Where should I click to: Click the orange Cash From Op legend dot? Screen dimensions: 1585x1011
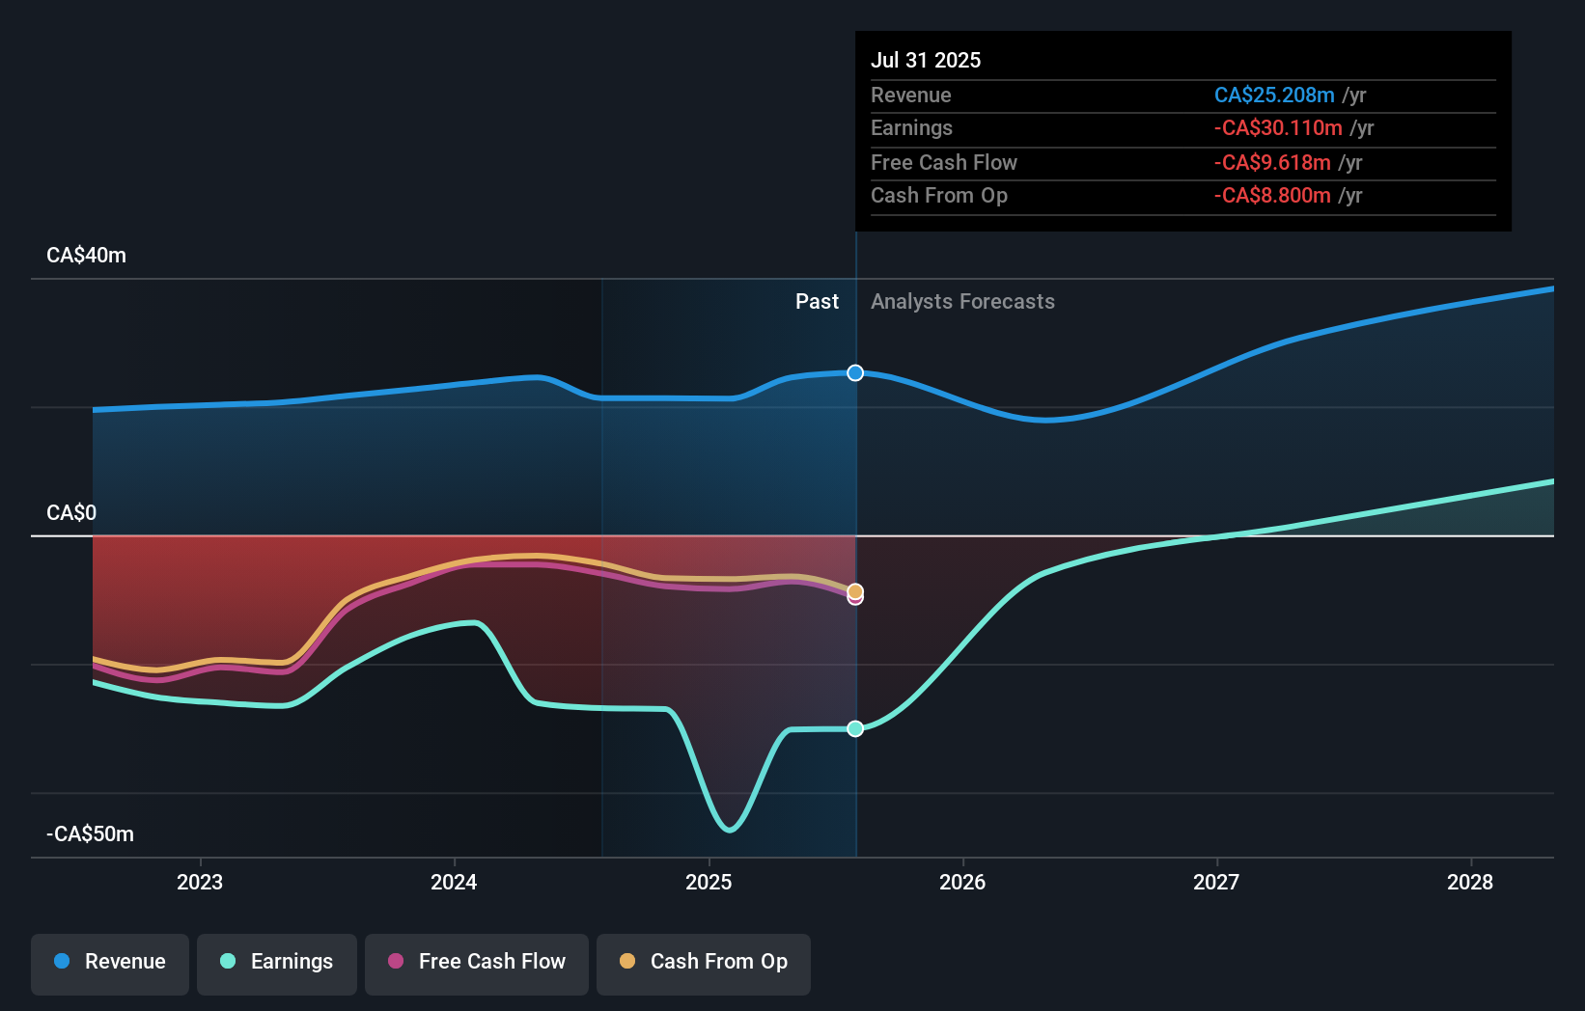pos(627,962)
